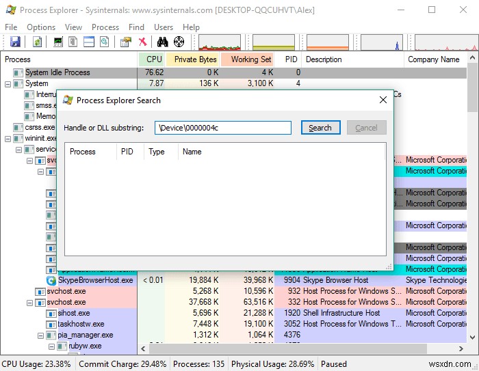Open the Find menu
The height and width of the screenshot is (371, 479).
click(x=136, y=27)
